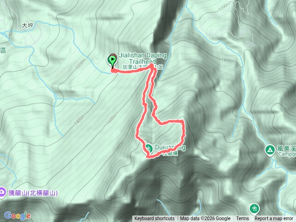Click the 大坪 village label
Screen dimensions: 296x222
pyautogui.click(x=28, y=25)
